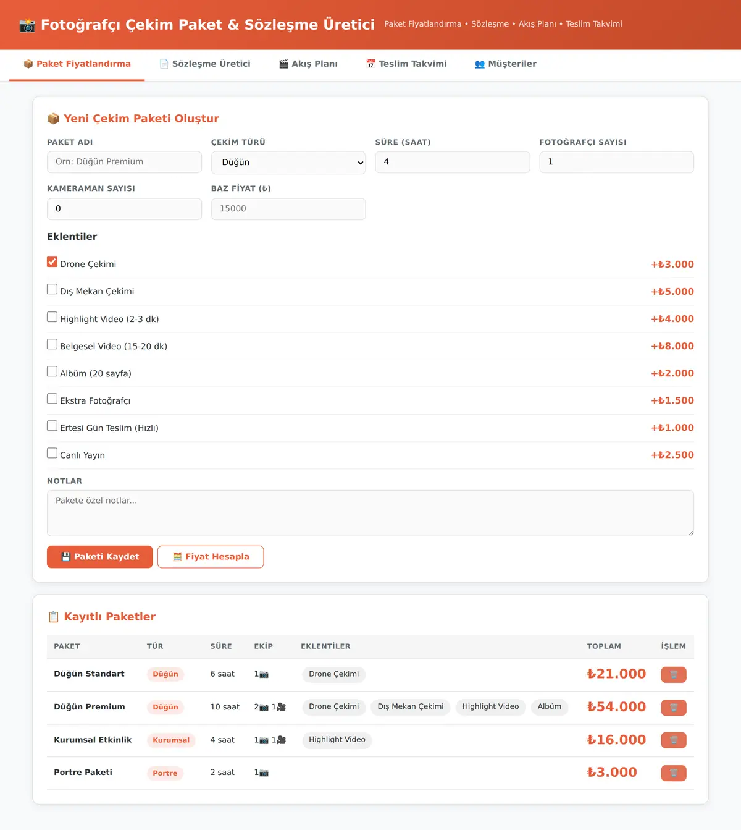Focus the Paket Adı input field

click(124, 162)
